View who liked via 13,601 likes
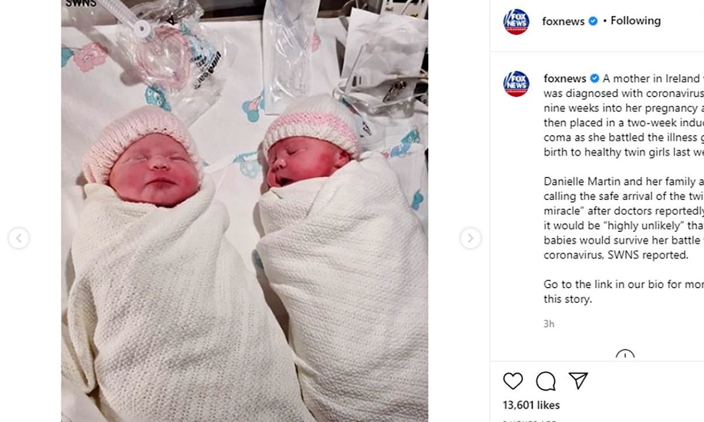Viewport: 704px width, 422px height. pyautogui.click(x=531, y=405)
